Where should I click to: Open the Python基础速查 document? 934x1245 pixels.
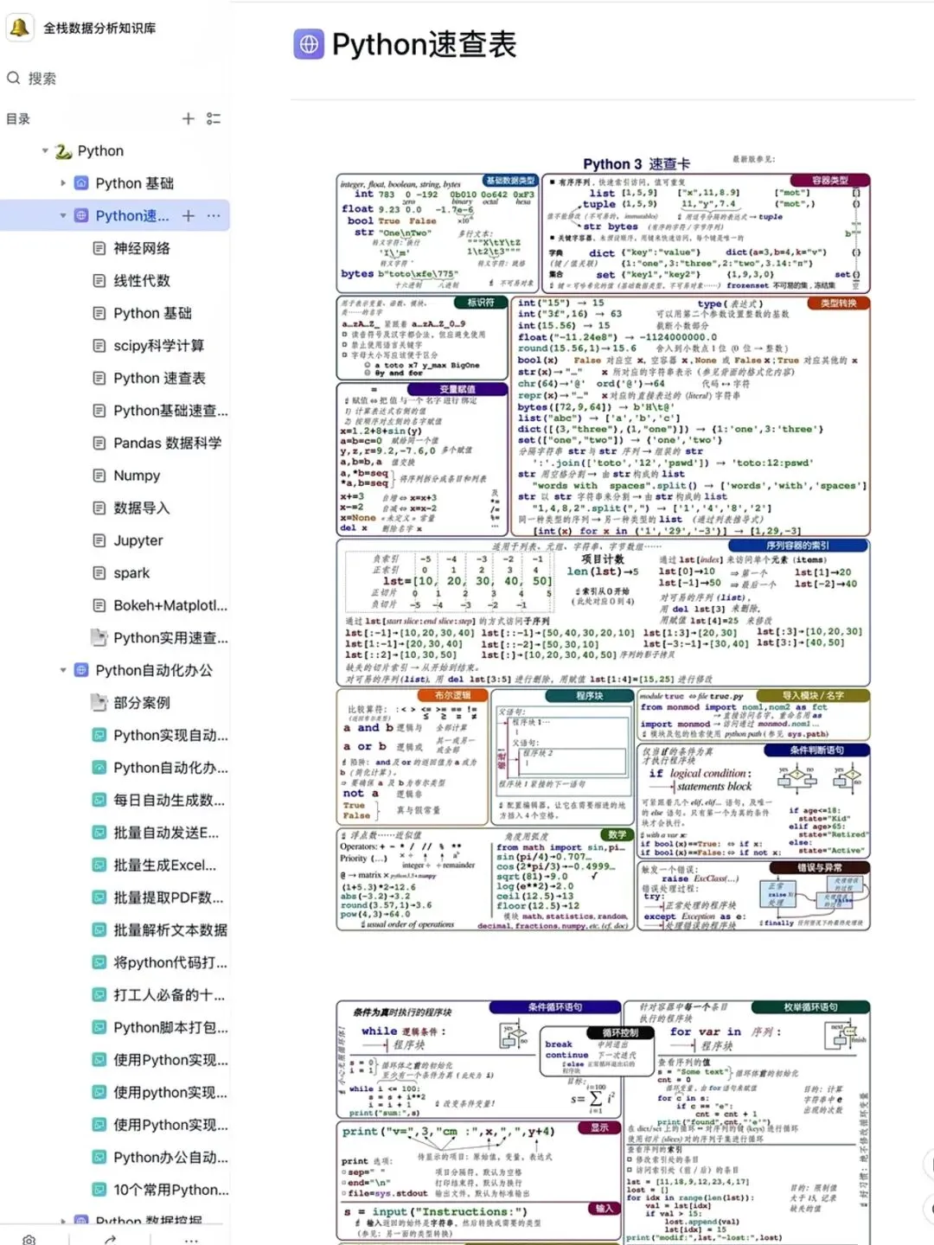pyautogui.click(x=170, y=411)
